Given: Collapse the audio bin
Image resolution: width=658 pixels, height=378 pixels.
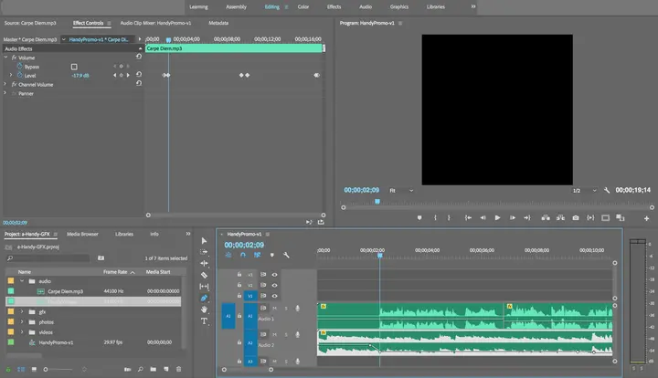Looking at the screenshot, I should [x=22, y=281].
